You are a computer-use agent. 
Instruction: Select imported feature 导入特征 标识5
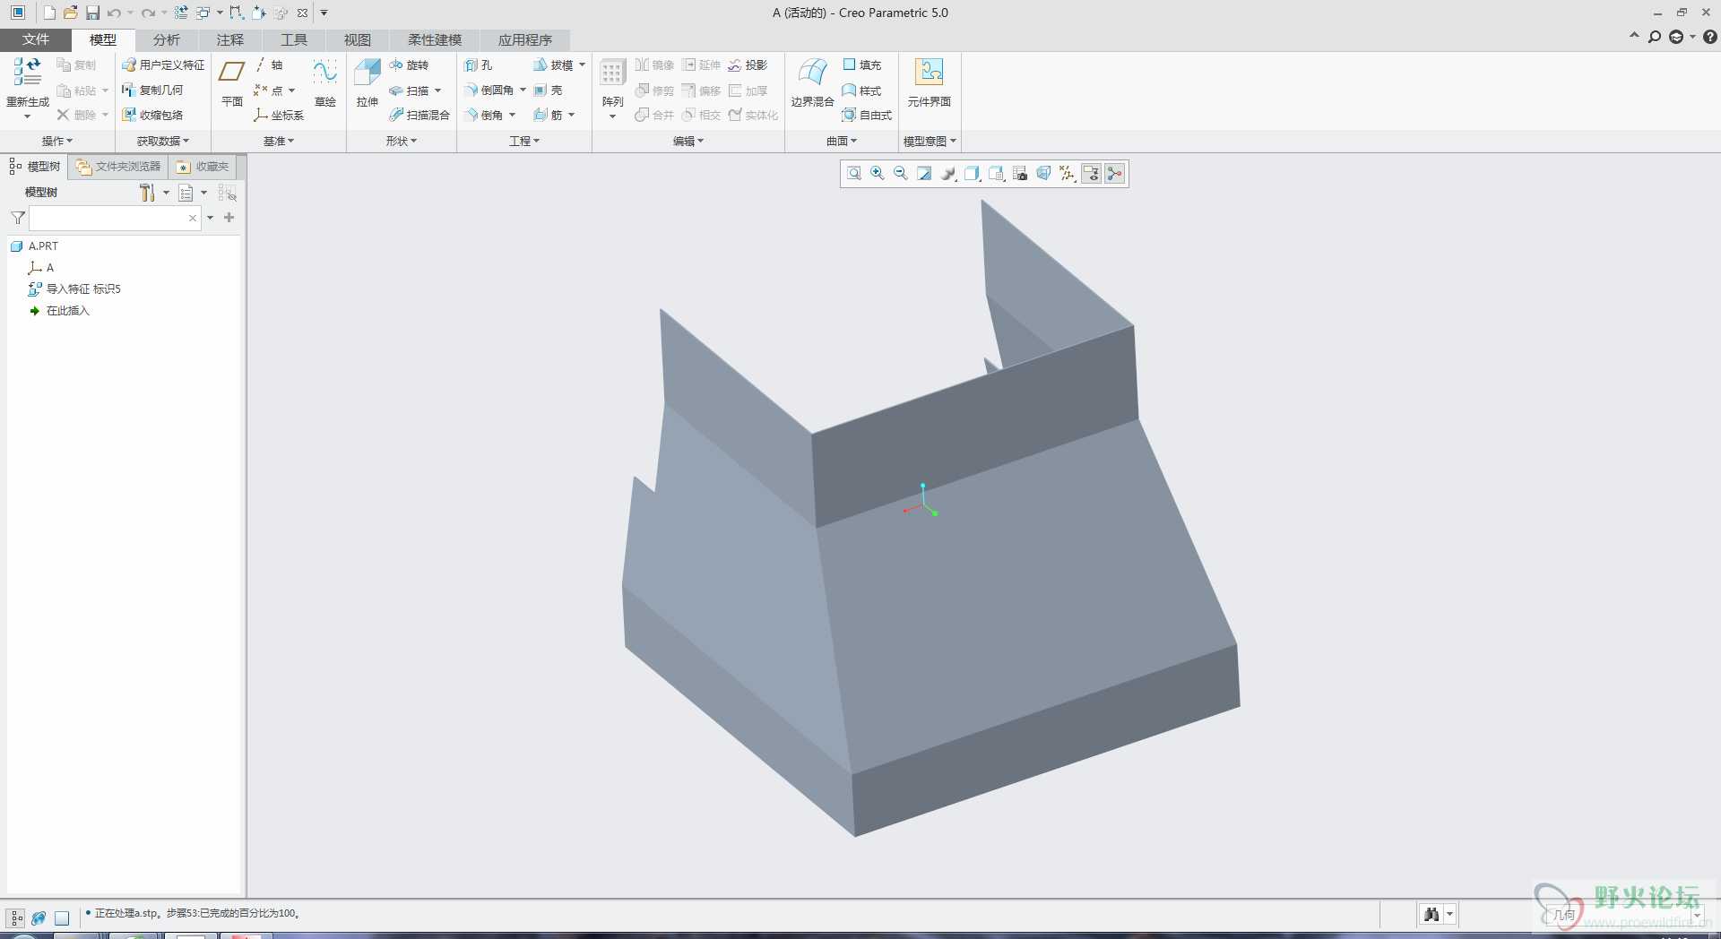tap(74, 289)
